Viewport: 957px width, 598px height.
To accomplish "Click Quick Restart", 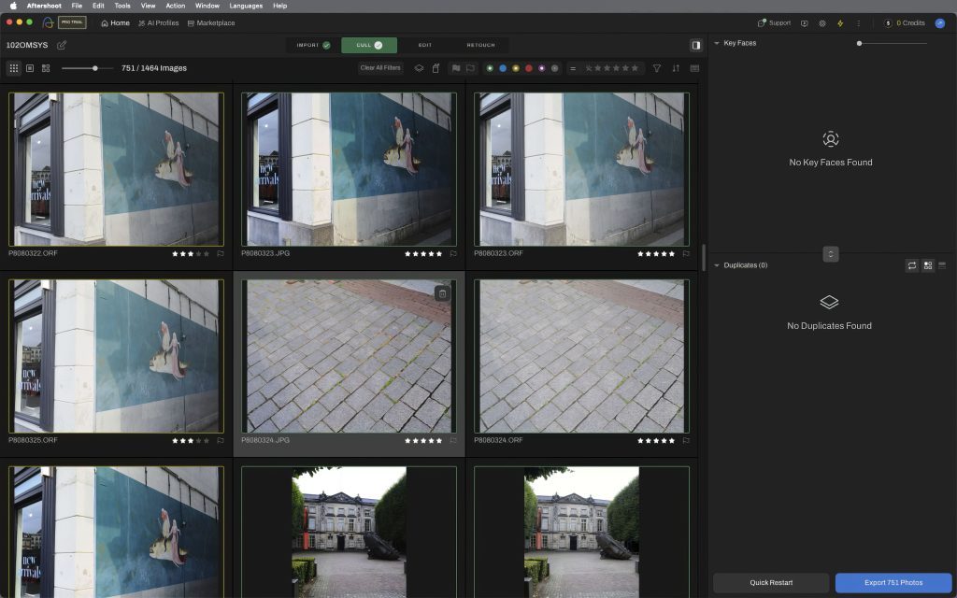I will coord(771,583).
